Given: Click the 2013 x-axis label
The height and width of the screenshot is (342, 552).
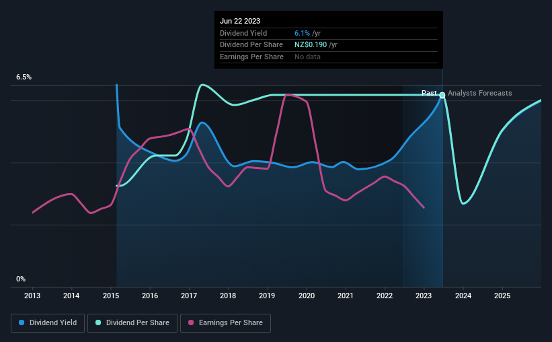Looking at the screenshot, I should click(x=32, y=296).
